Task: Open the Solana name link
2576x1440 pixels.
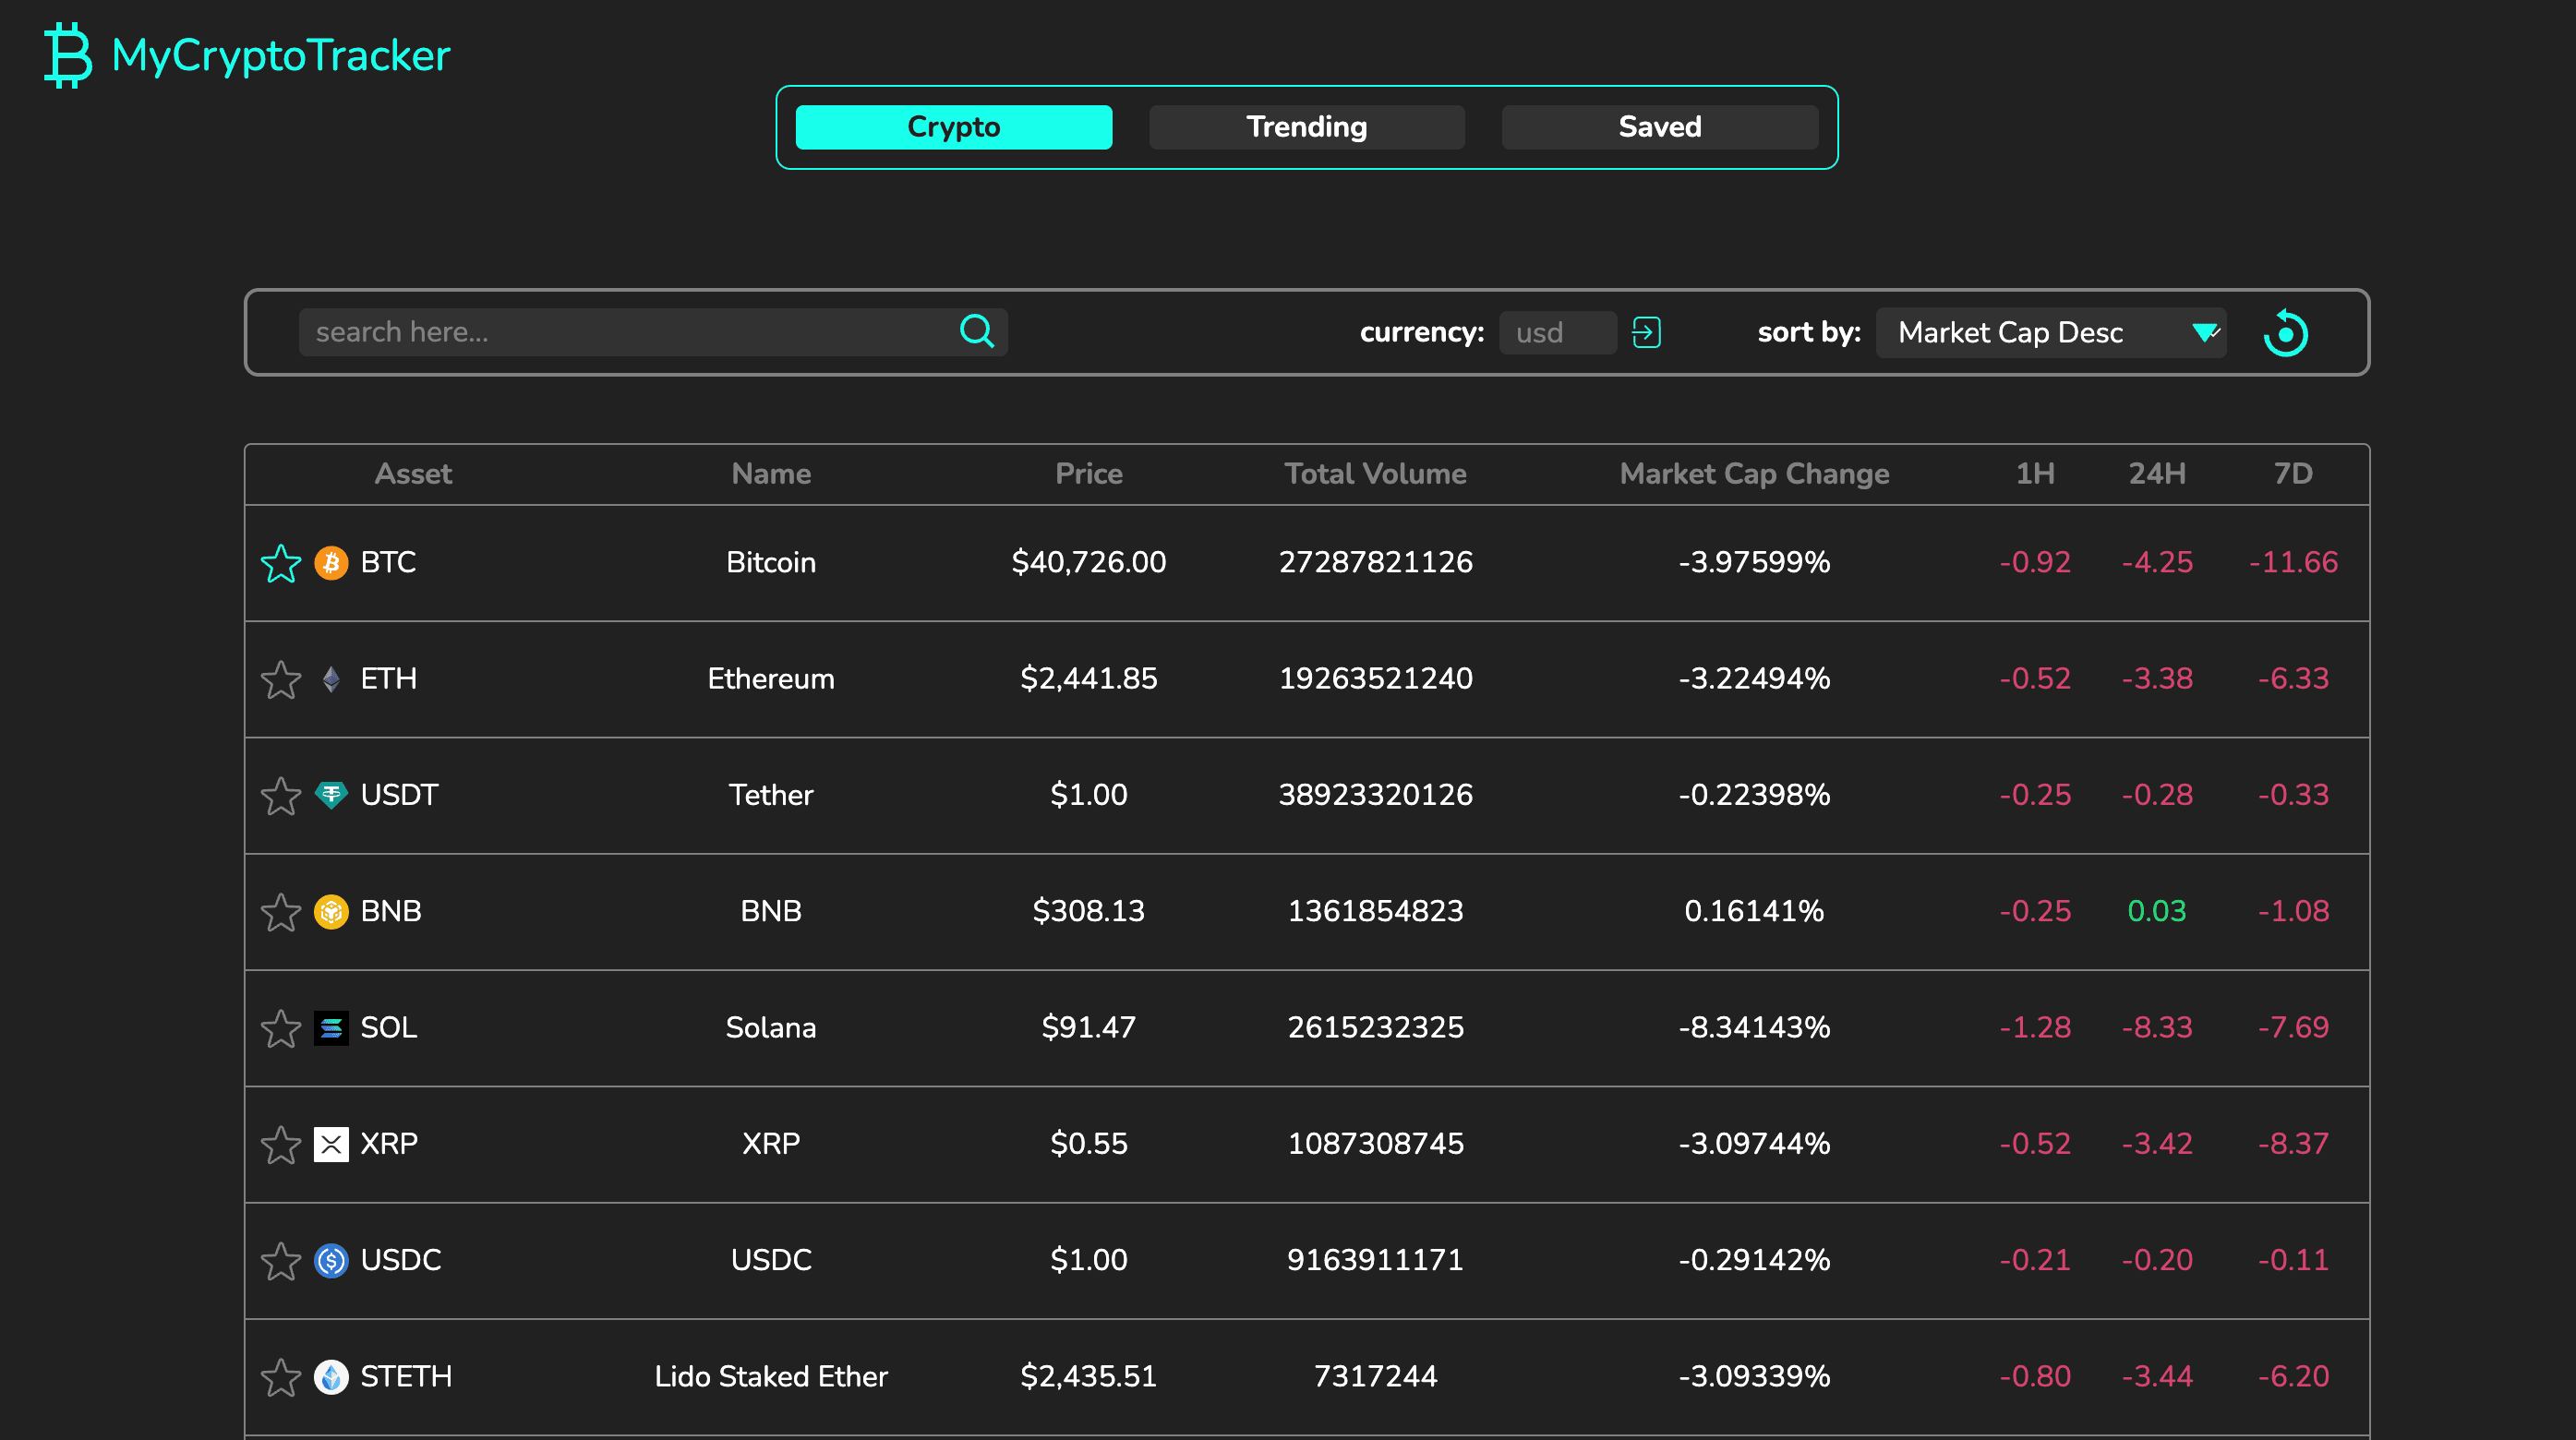Action: click(x=771, y=1028)
